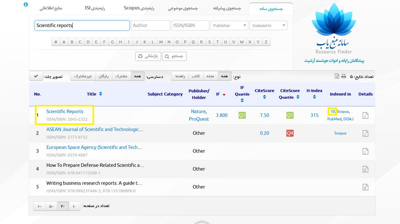Switch to جستجوی پیشرفته tab
Viewport: 400px width, 224px height.
(227, 8)
